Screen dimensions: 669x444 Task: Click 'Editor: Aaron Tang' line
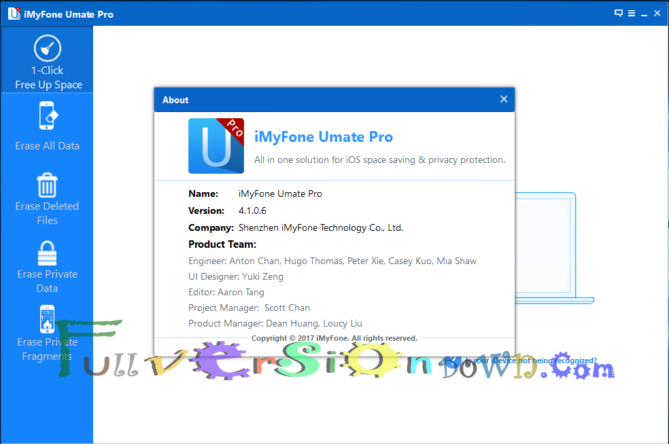click(226, 293)
